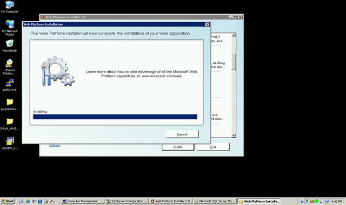The height and width of the screenshot is (205, 346).
Task: Click the TV-shaped quick launch icon
Action: 52,201
